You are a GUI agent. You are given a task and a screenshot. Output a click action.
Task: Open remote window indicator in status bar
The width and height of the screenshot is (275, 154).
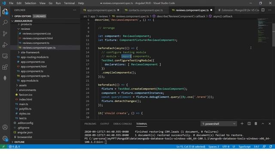tap(3, 146)
